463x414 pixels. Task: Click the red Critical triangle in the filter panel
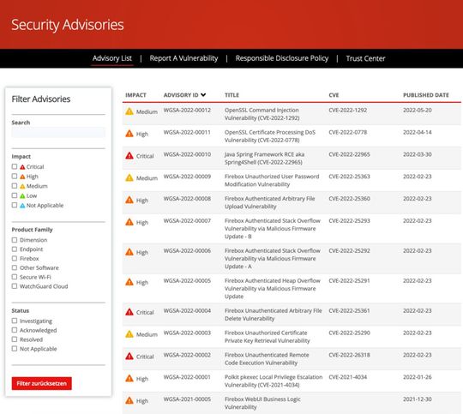22,167
